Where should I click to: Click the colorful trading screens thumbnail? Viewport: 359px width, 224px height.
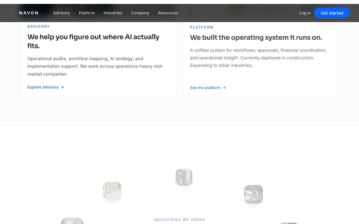pos(184,177)
